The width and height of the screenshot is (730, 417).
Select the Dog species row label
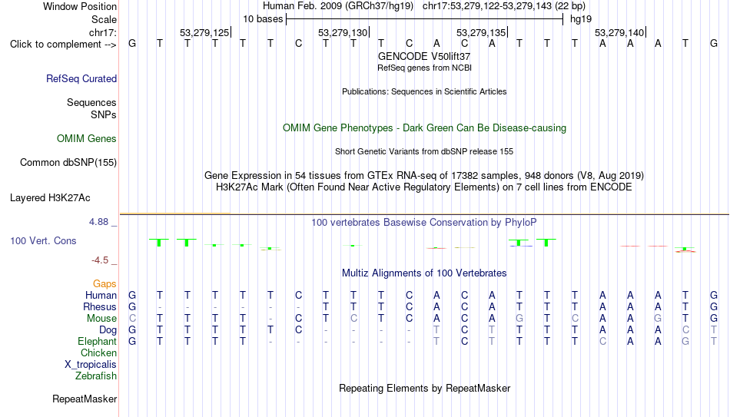coord(108,330)
